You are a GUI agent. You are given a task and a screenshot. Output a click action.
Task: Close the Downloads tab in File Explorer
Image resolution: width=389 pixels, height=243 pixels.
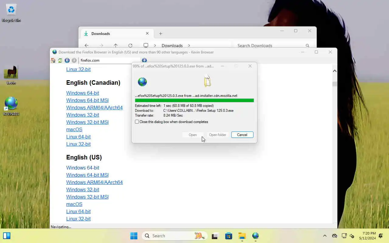(x=147, y=33)
